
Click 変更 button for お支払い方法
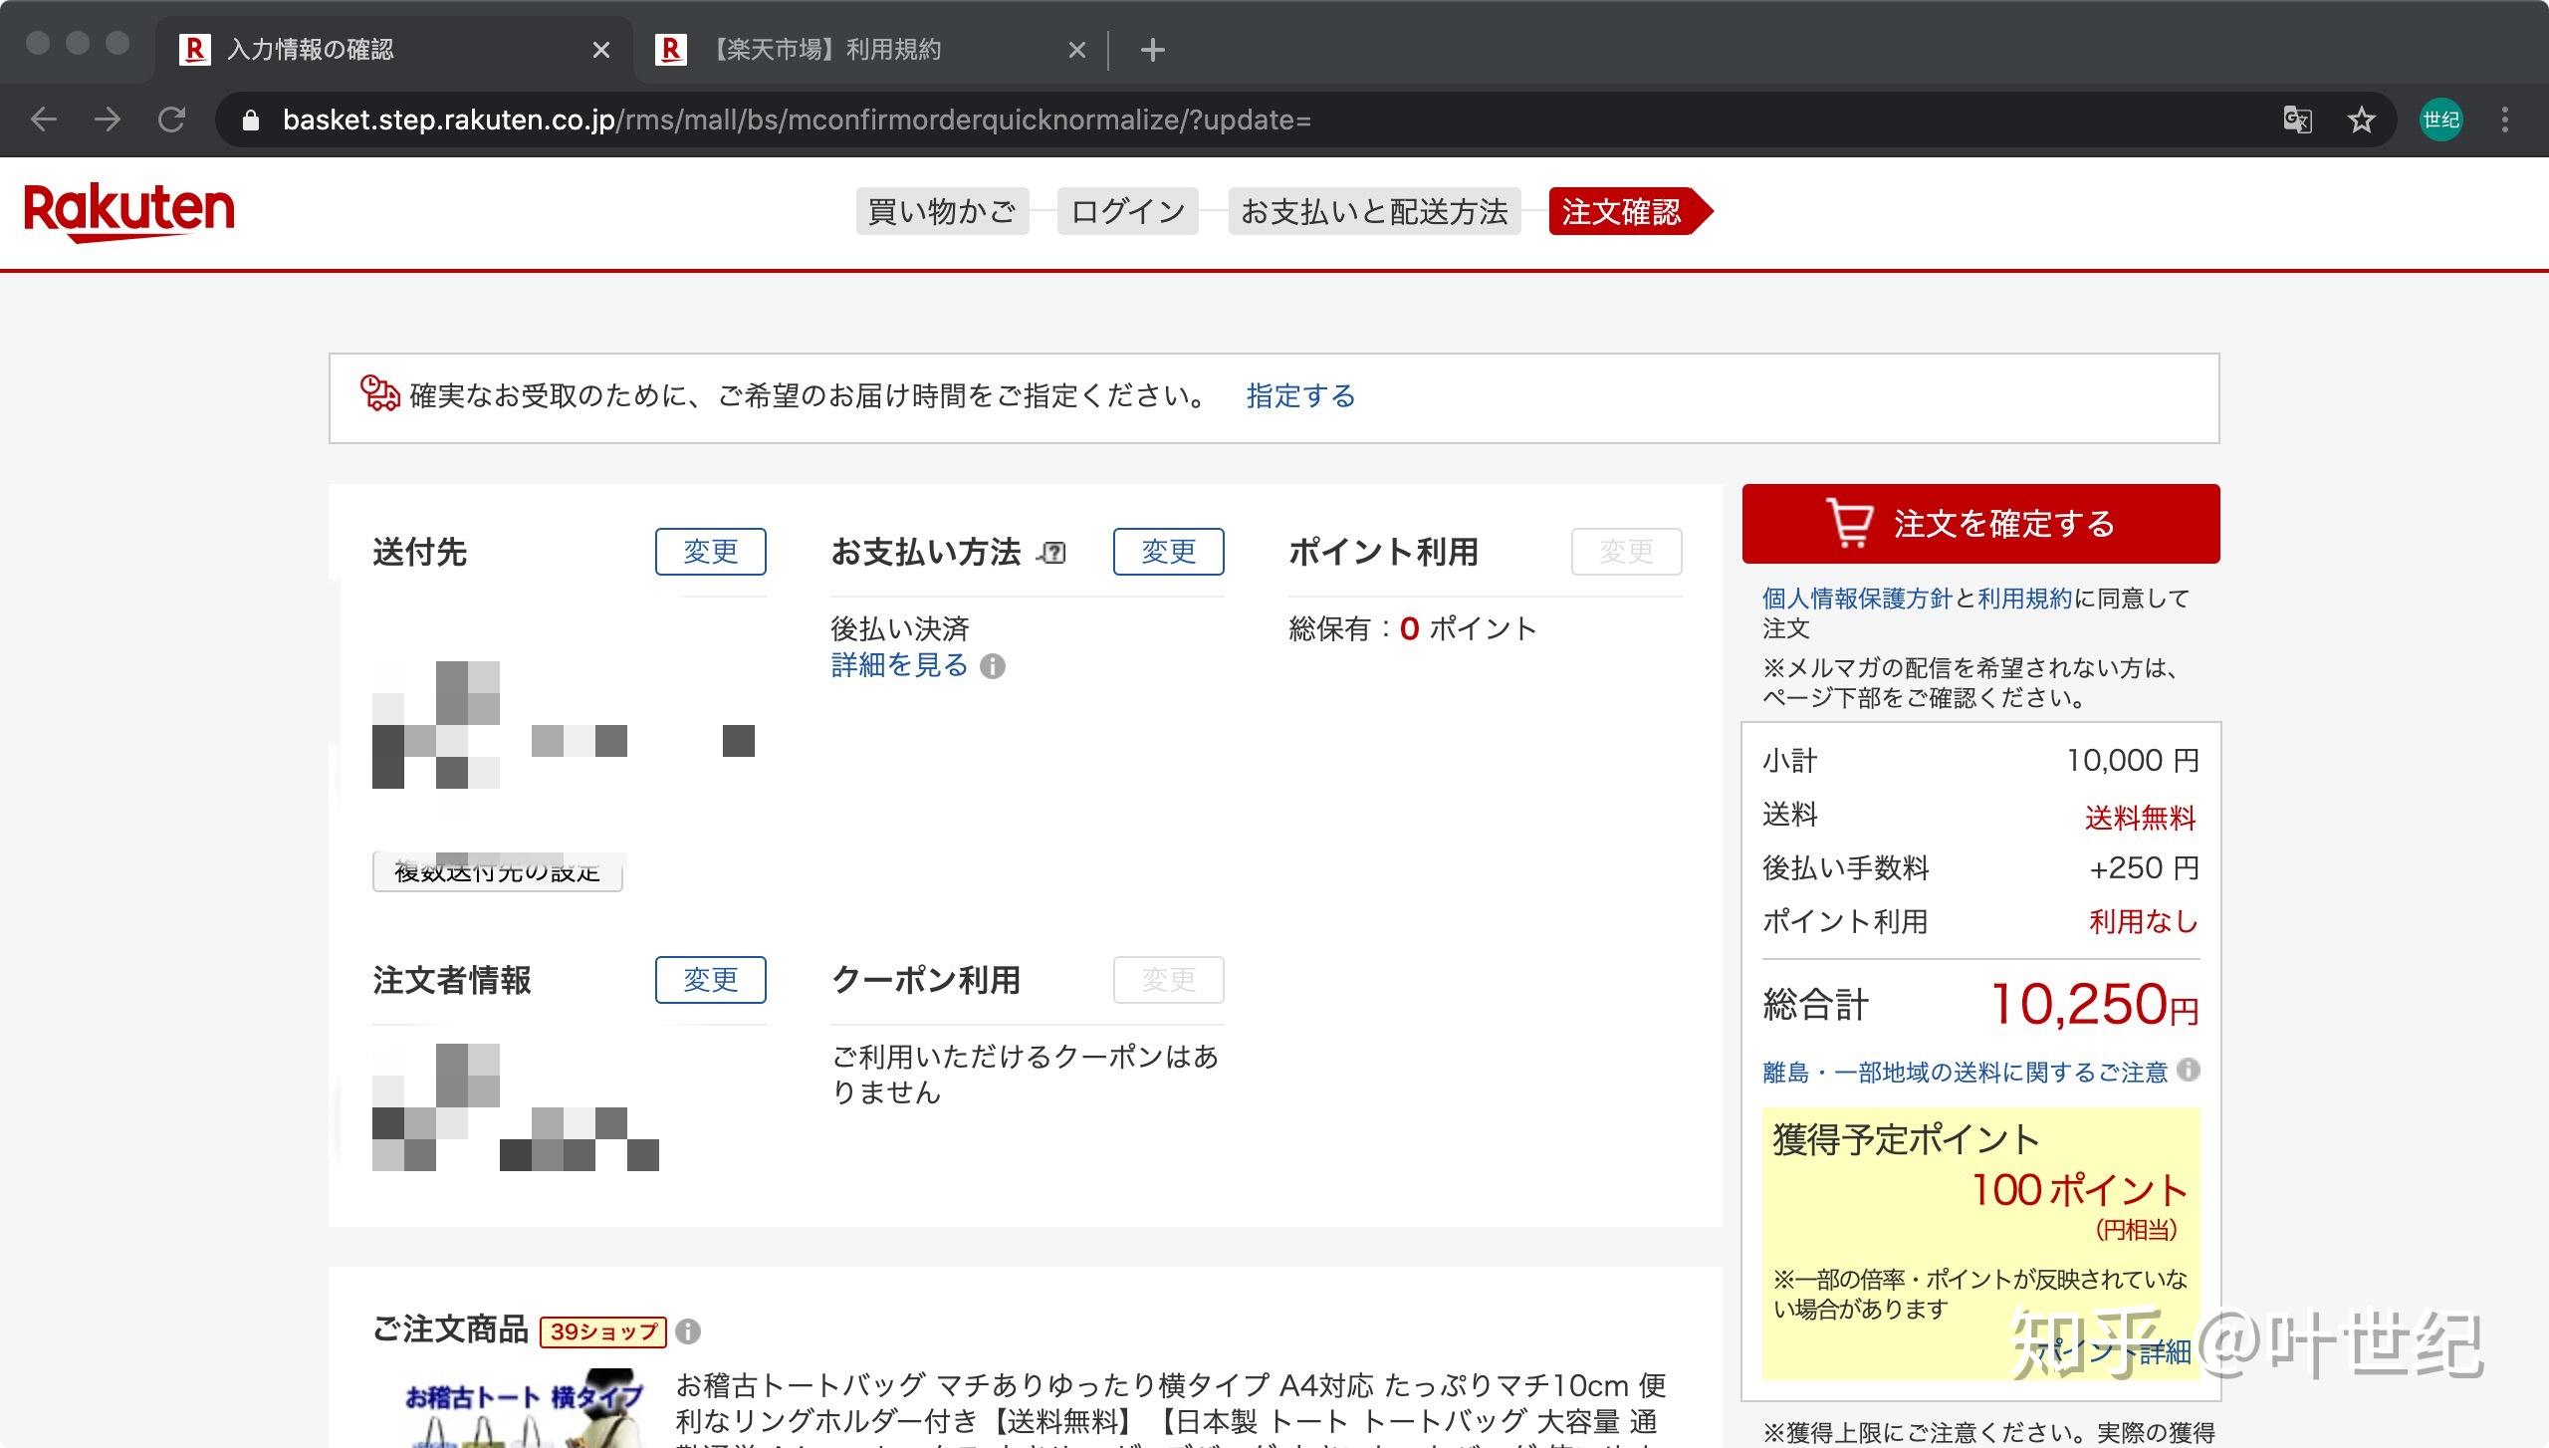[x=1168, y=552]
